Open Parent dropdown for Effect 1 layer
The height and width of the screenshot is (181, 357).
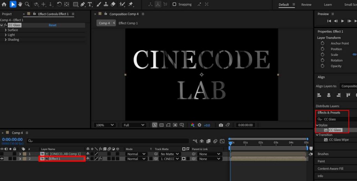tap(209, 159)
